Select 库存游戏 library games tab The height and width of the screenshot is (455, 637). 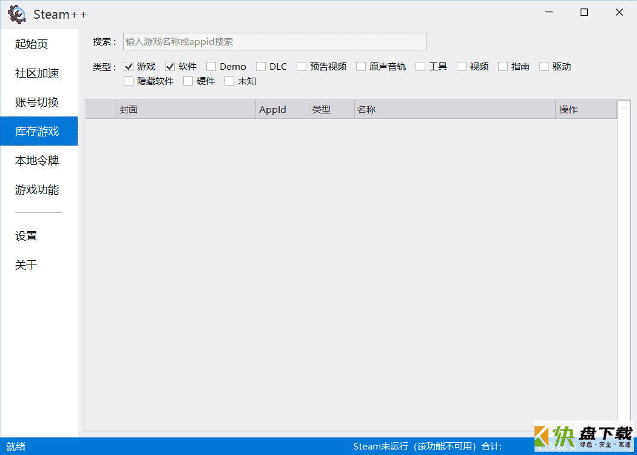pyautogui.click(x=39, y=131)
